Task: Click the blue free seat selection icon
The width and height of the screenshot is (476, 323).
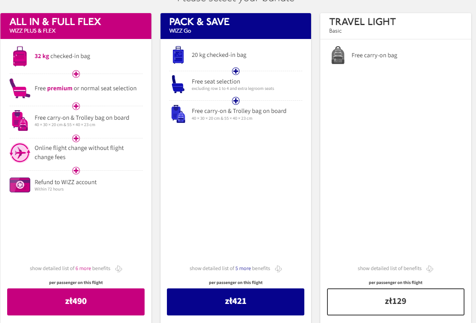Action: (178, 84)
